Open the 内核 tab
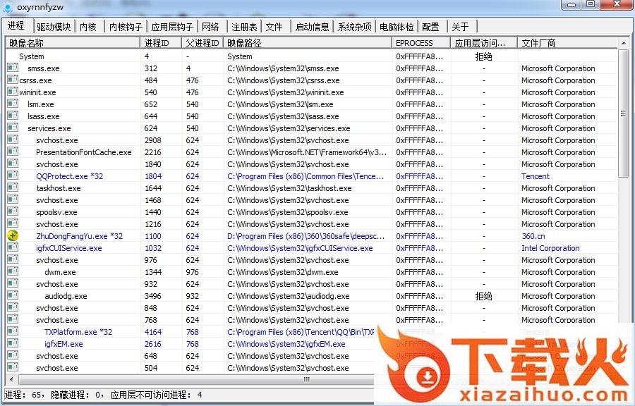The width and height of the screenshot is (635, 406). coord(88,27)
